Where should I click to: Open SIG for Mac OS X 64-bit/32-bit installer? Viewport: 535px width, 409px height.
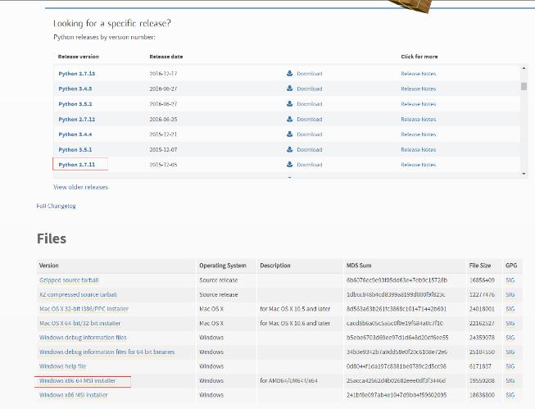tap(510, 323)
